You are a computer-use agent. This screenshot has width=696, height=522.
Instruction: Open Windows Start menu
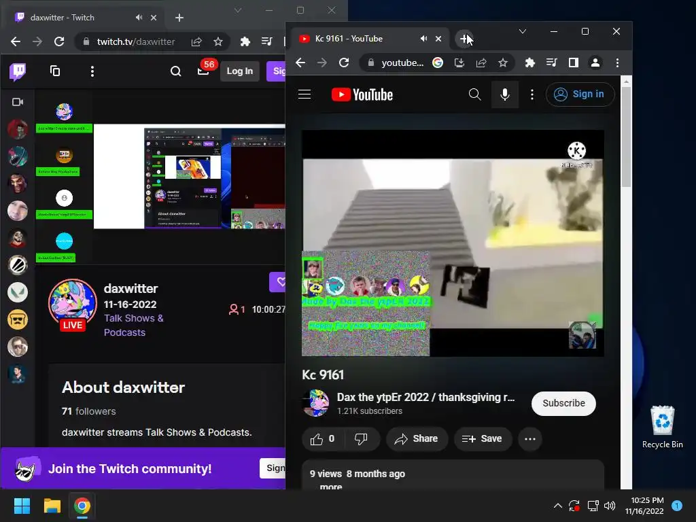[x=22, y=506]
